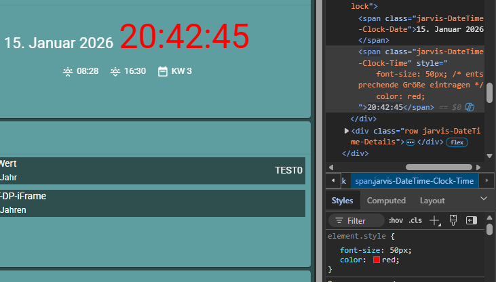Click the DOM tree vertical scrollbar thumb
The height and width of the screenshot is (282, 496).
[x=489, y=93]
